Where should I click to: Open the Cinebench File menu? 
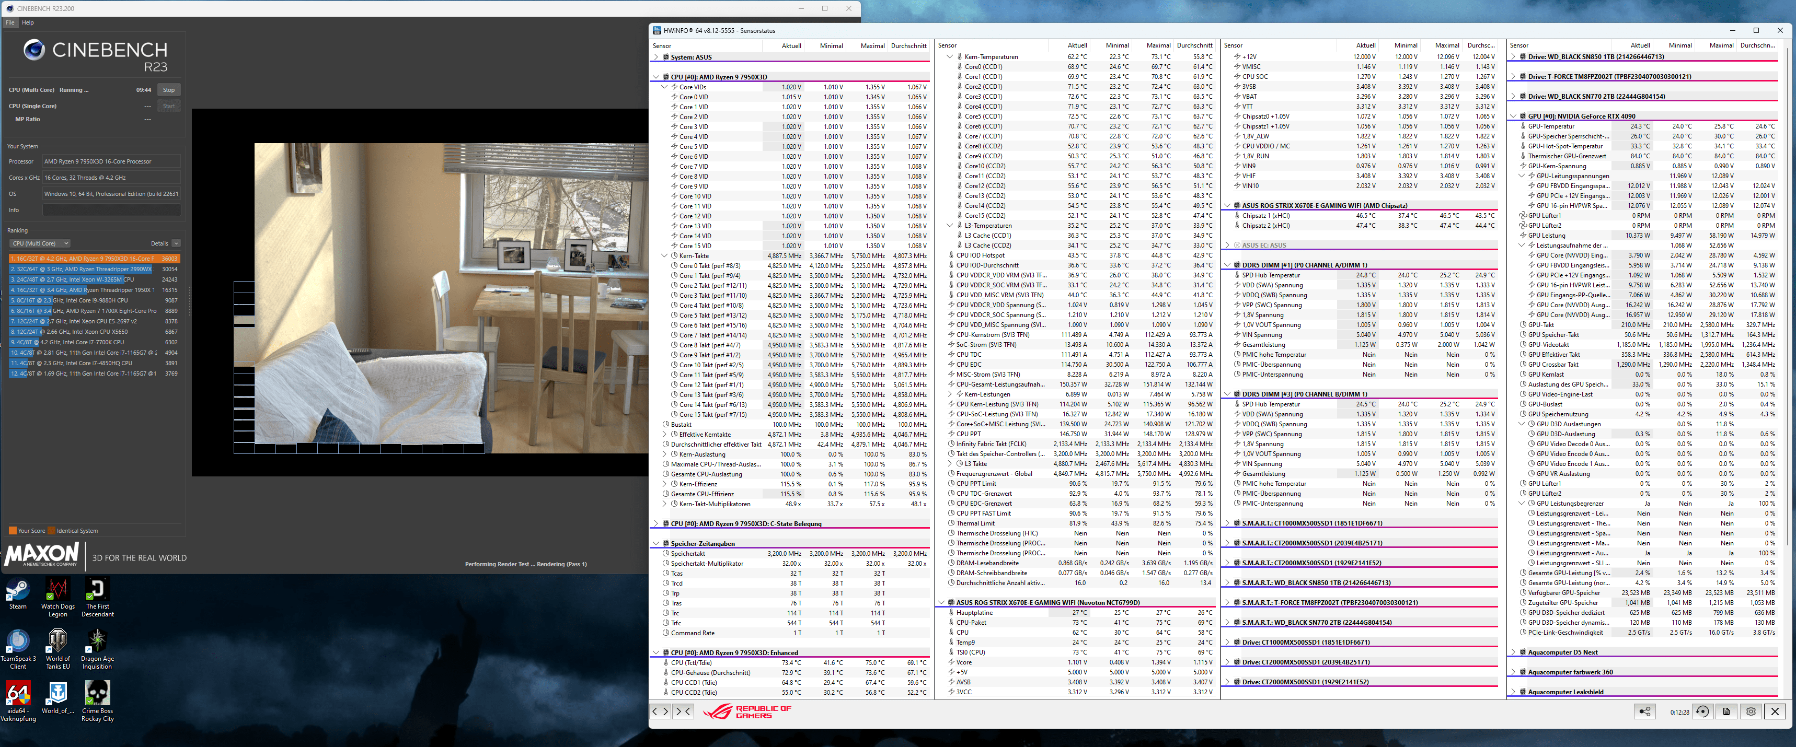(x=10, y=22)
